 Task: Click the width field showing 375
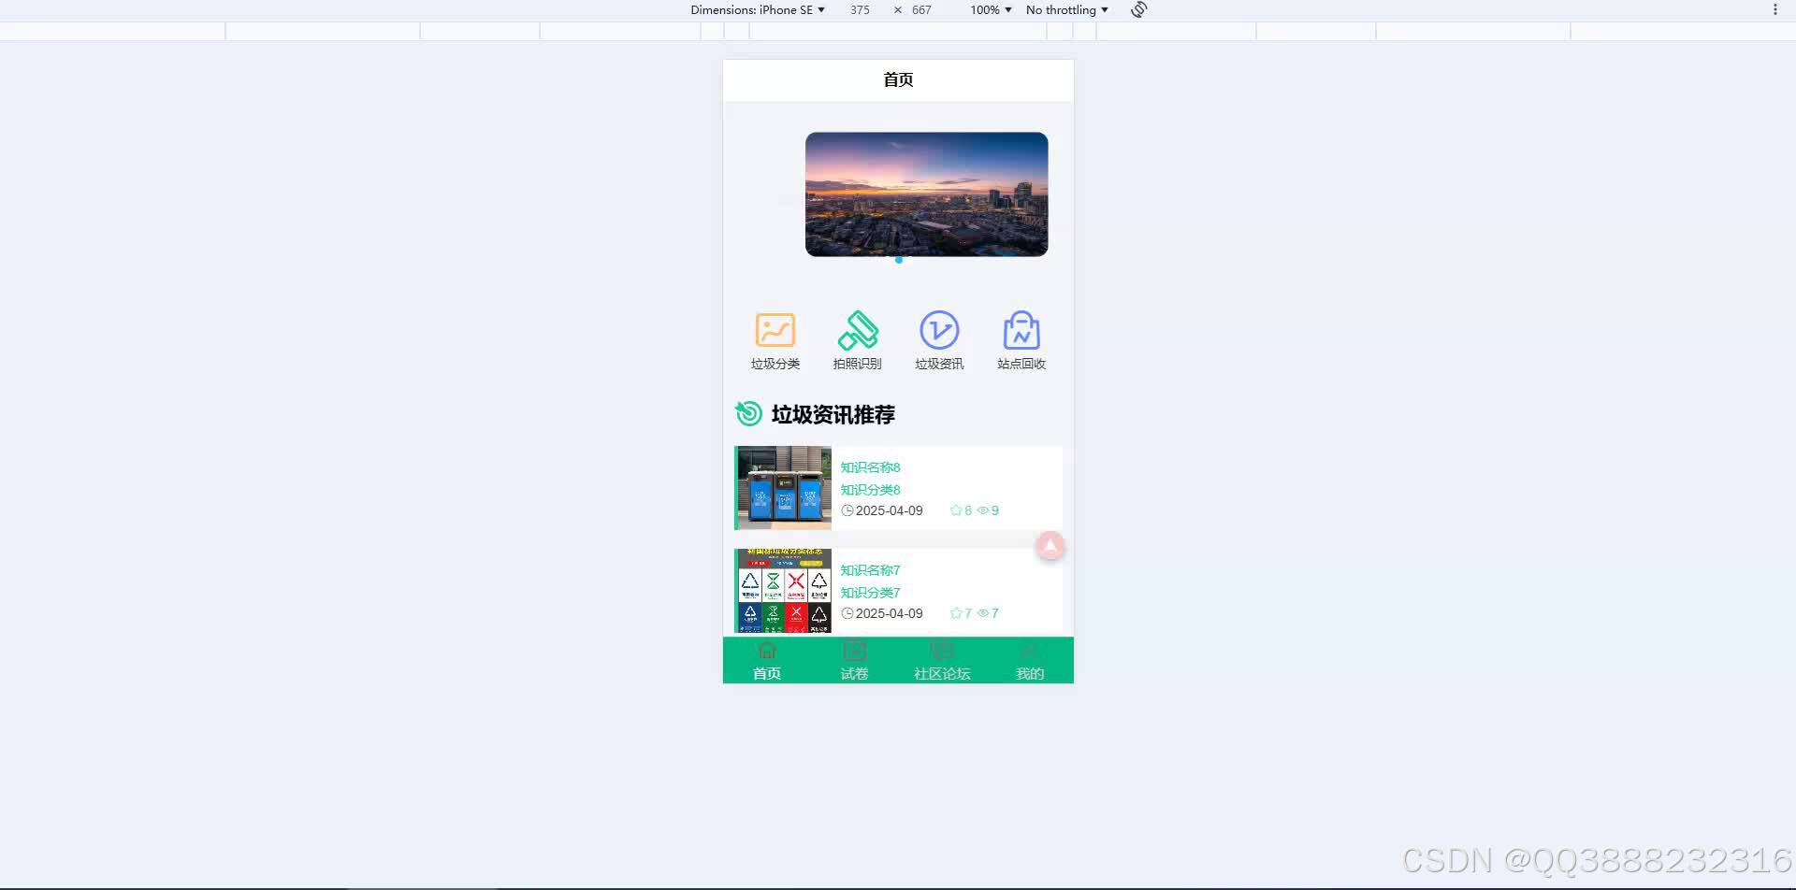861,9
